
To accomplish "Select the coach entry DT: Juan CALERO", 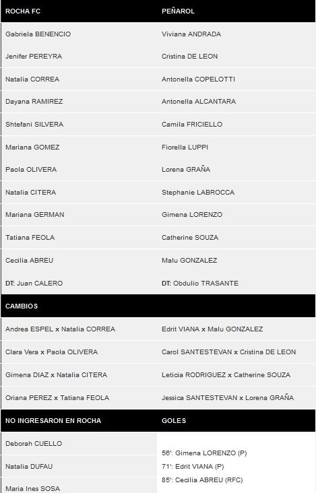I will pyautogui.click(x=34, y=283).
